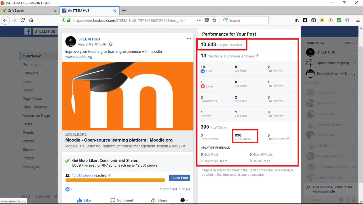The image size is (363, 204).
Task: Click the orange people reached progress bar
Action: [115, 180]
